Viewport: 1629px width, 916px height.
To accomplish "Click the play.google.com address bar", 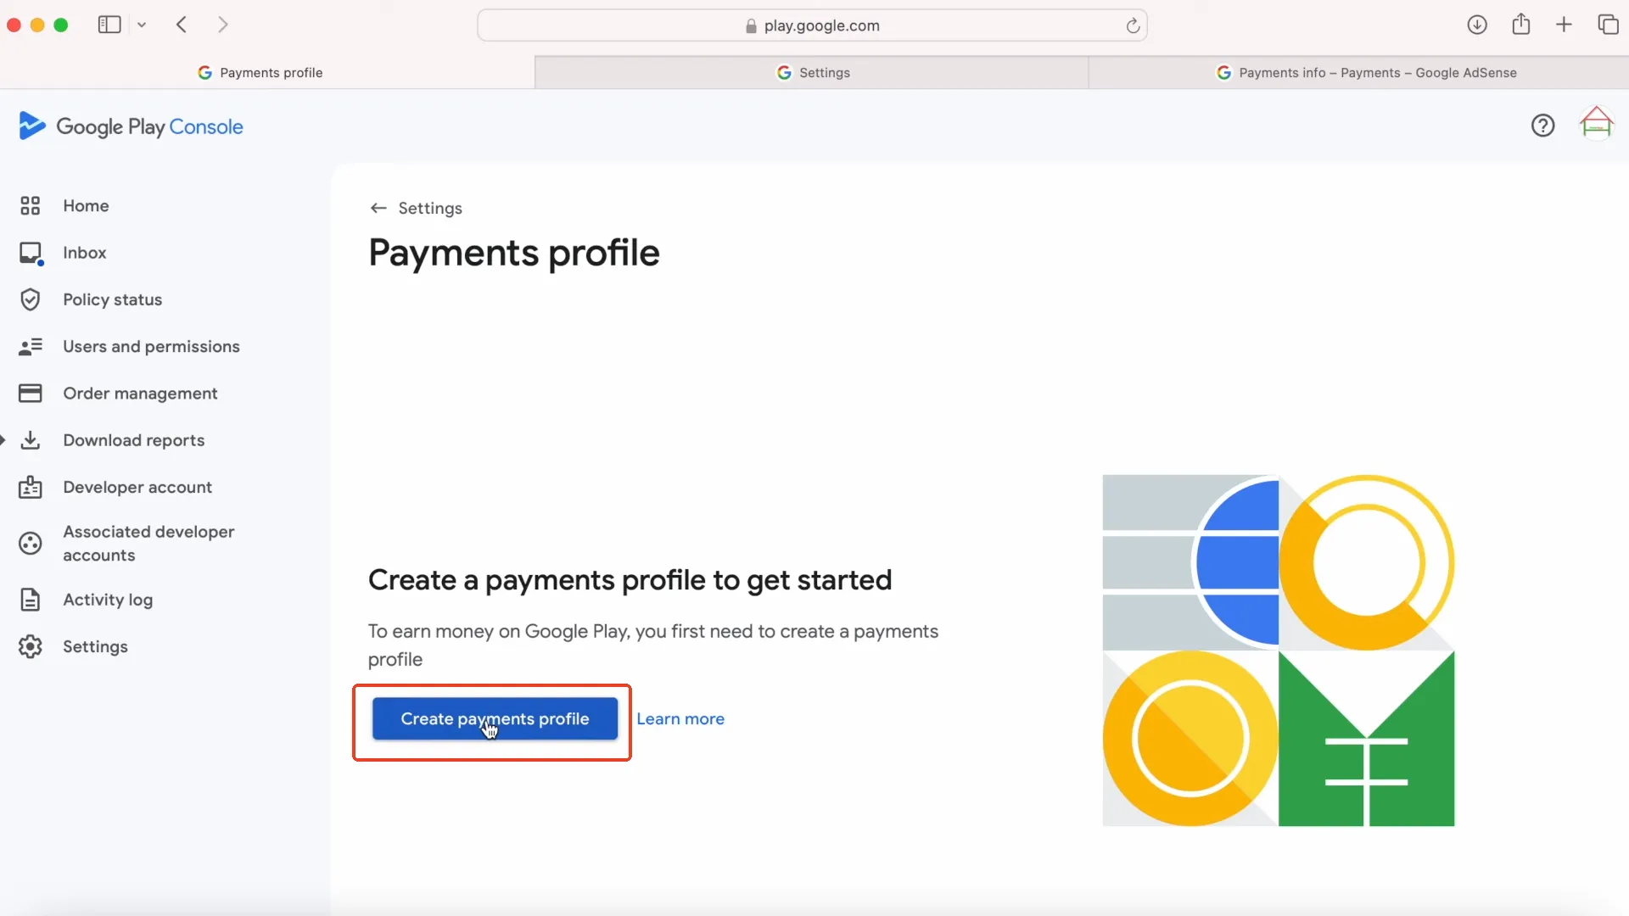I will pos(812,25).
